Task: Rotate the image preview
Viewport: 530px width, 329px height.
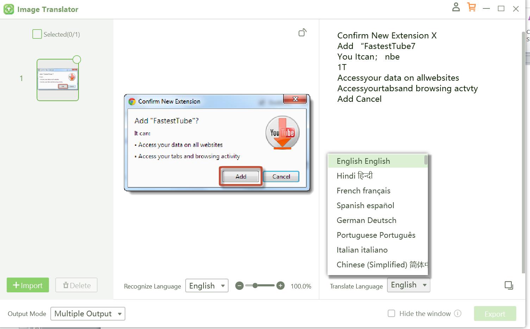Action: pyautogui.click(x=302, y=32)
